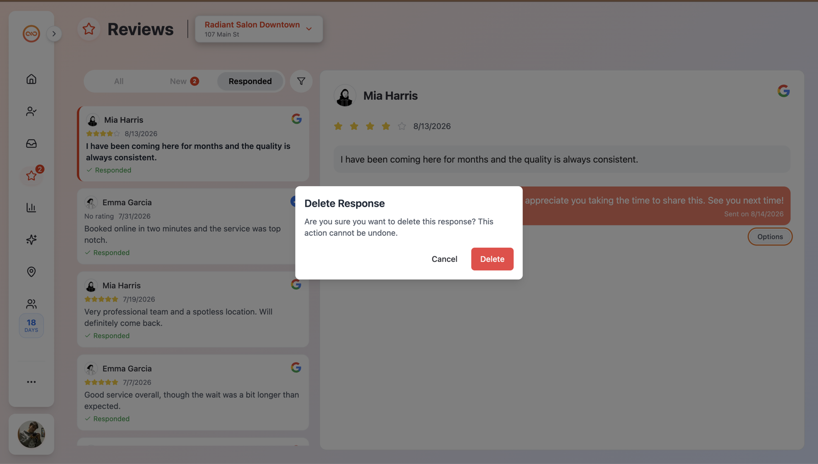Open the Radiant Salon Downtown location dropdown

tap(259, 29)
